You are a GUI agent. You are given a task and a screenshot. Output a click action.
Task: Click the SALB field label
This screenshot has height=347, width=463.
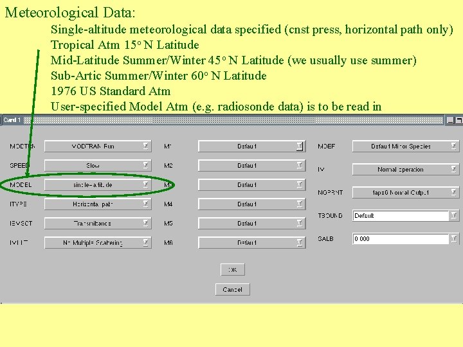click(325, 238)
